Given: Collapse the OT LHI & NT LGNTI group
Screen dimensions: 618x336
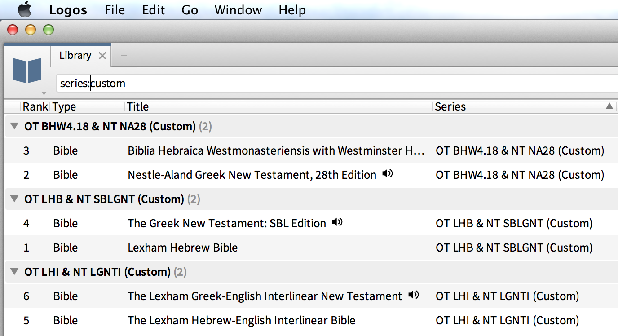Looking at the screenshot, I should [14, 272].
